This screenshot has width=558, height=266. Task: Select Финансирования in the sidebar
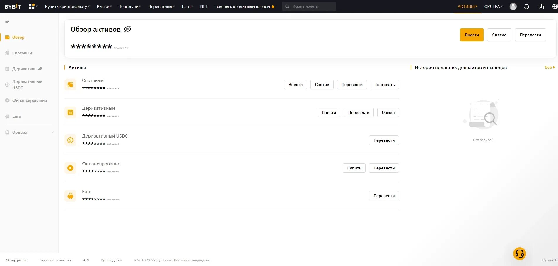pos(29,100)
